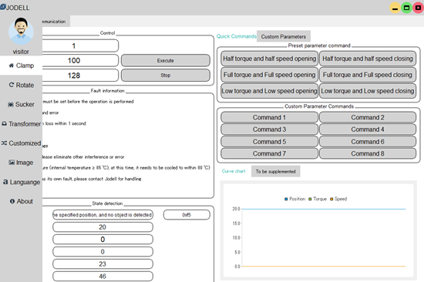Open the Sucker section
The image size is (424, 282).
point(21,104)
